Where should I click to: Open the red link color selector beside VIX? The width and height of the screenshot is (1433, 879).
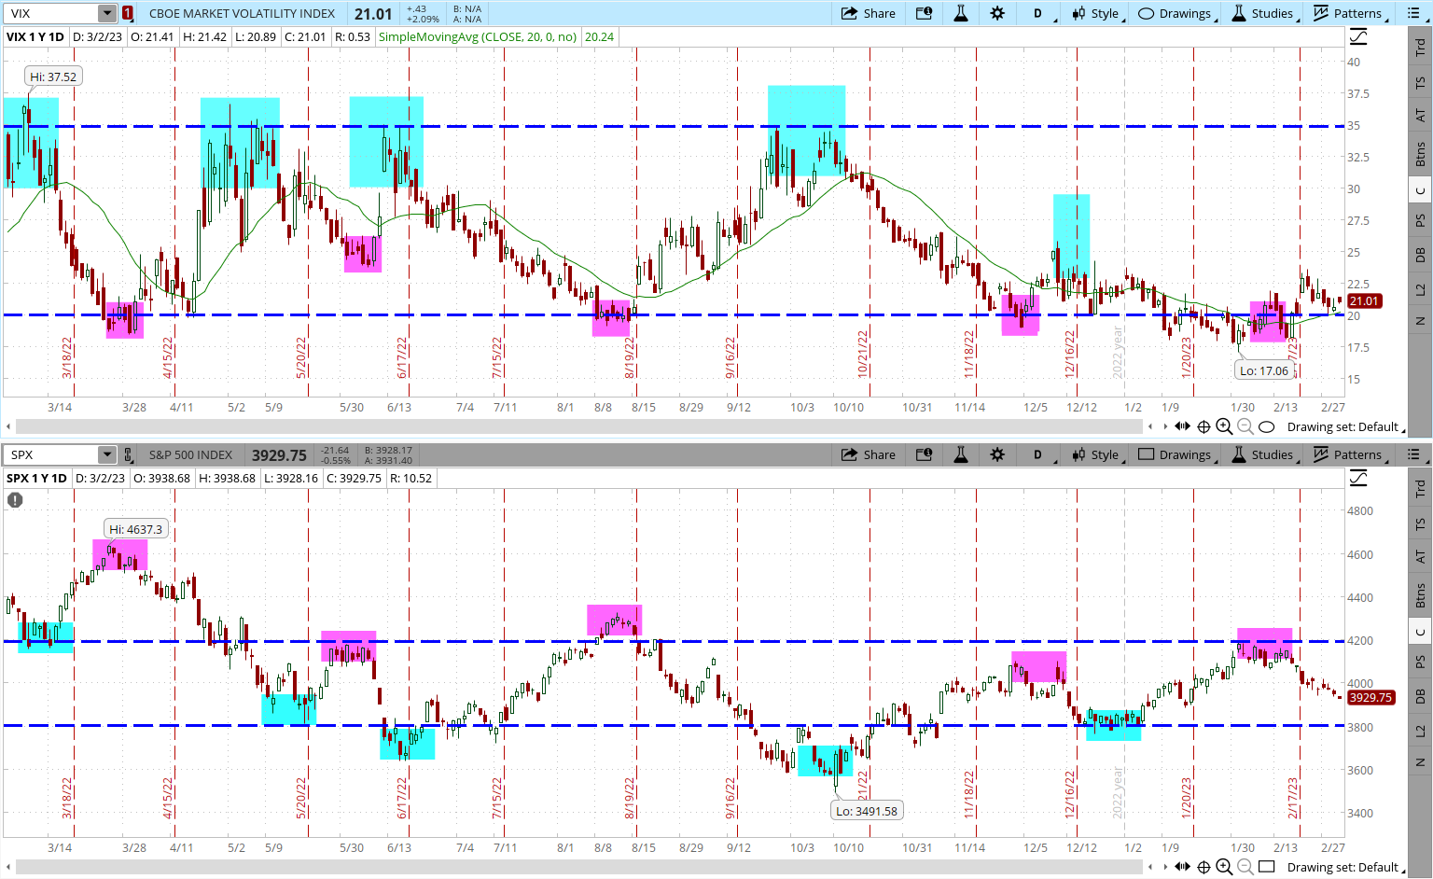click(x=128, y=13)
